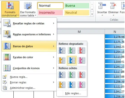Choose Administrar reglas... option

coord(29,88)
